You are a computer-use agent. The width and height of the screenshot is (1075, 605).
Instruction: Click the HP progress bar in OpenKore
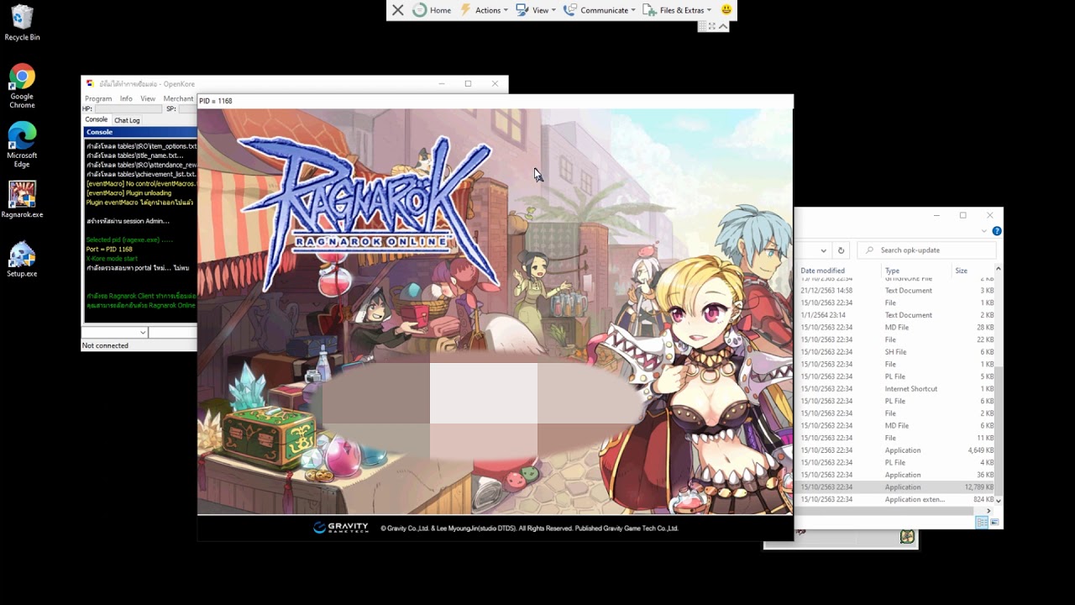click(128, 109)
